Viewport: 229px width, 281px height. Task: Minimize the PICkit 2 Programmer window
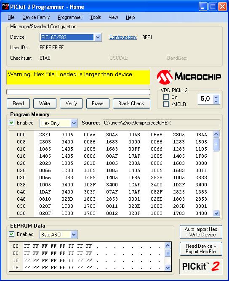203,7
